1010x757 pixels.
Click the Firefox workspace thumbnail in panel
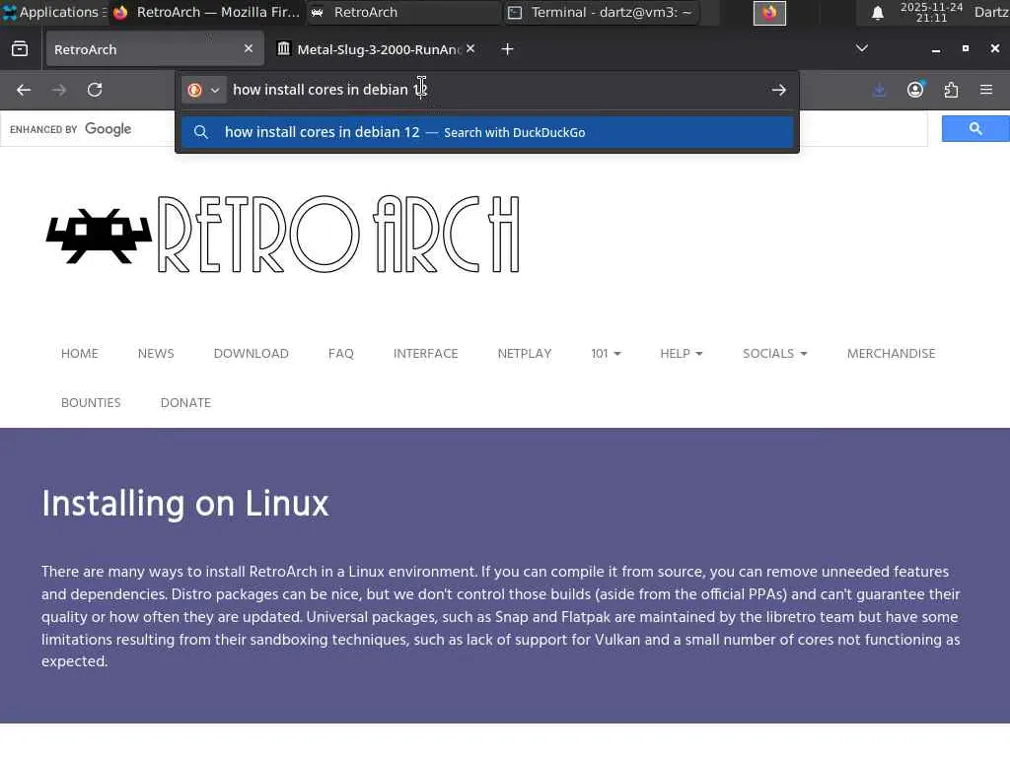pyautogui.click(x=769, y=13)
